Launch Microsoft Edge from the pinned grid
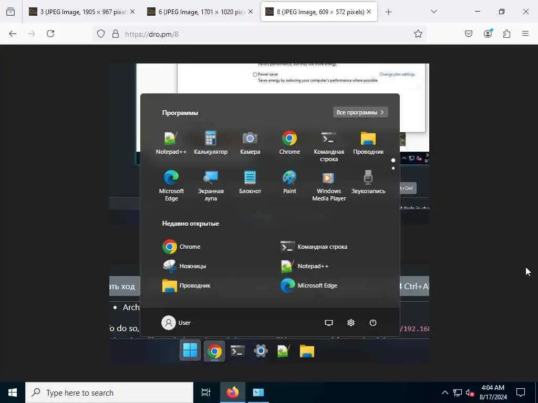The image size is (538, 403). [x=171, y=186]
